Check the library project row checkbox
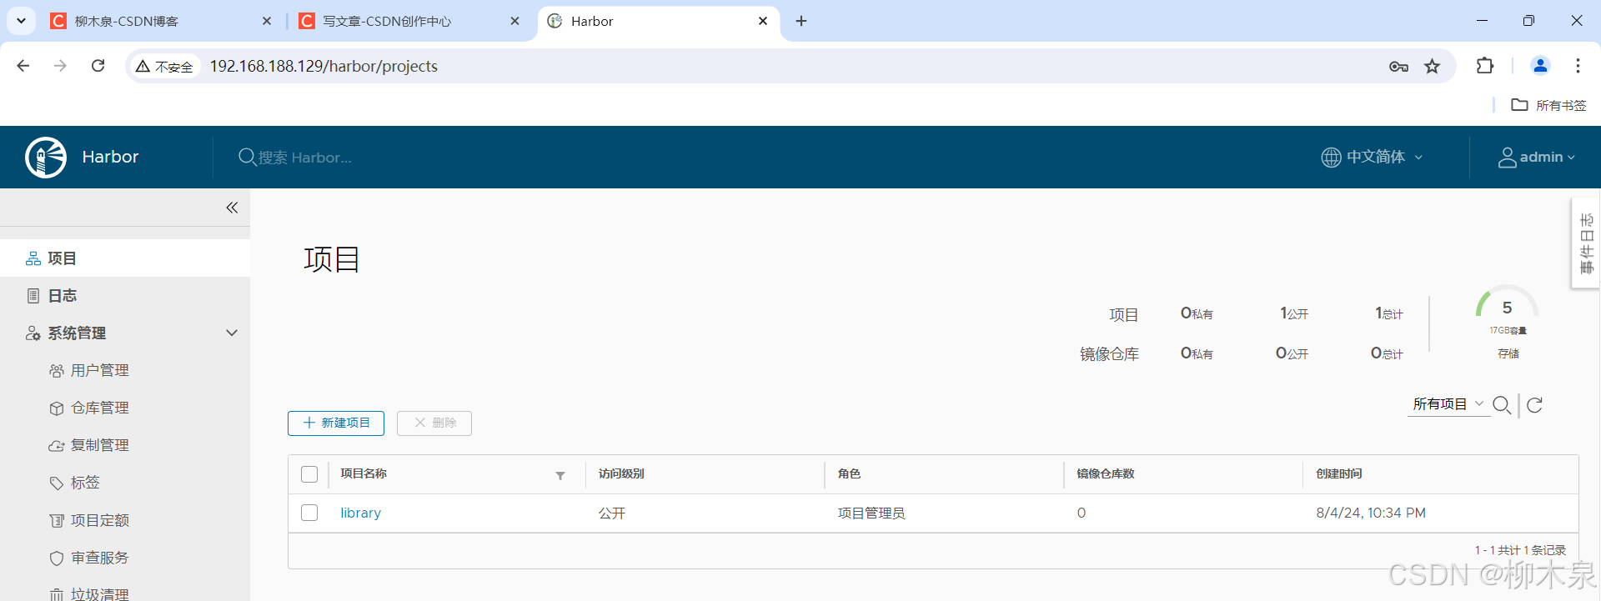This screenshot has width=1601, height=601. [309, 513]
